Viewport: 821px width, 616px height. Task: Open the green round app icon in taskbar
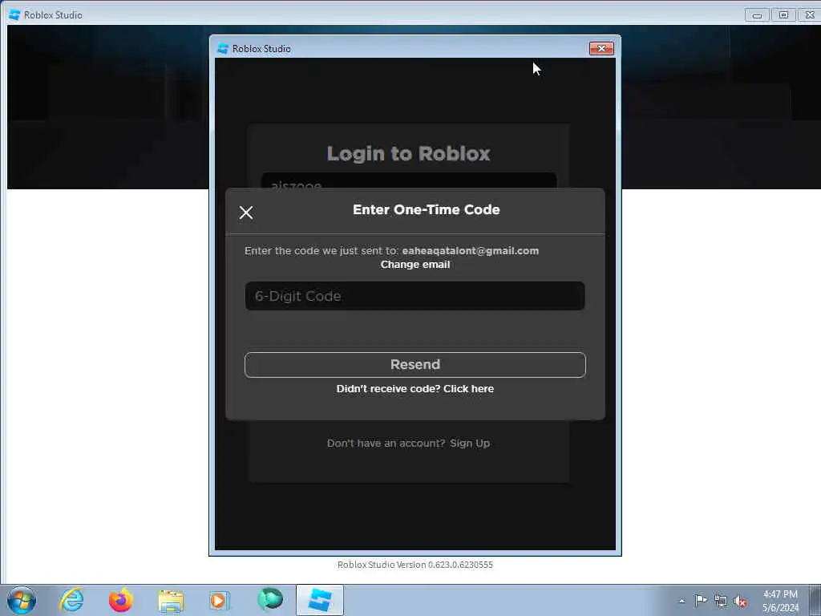point(270,600)
